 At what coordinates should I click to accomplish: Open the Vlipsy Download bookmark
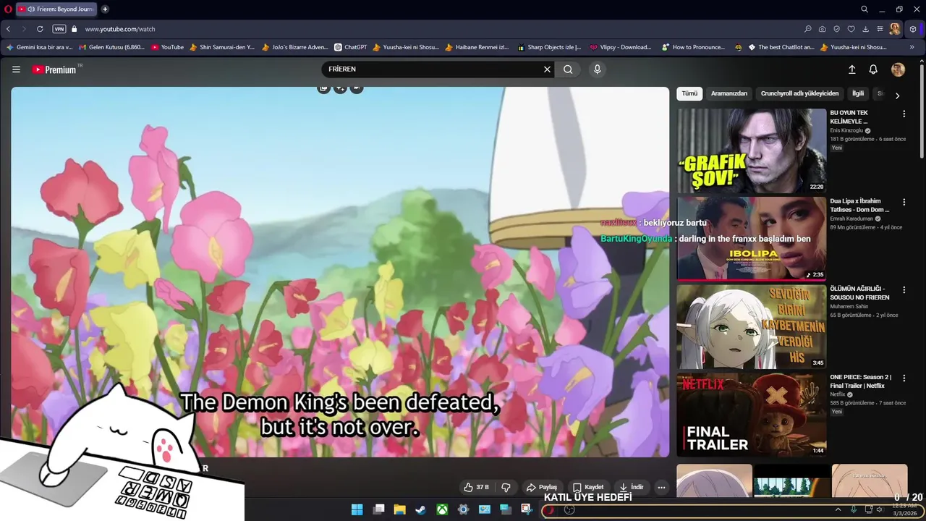[620, 47]
